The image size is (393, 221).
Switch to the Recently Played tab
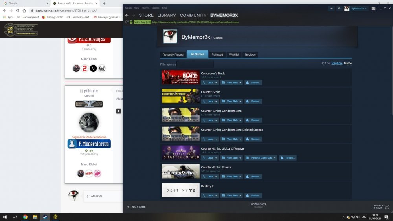coord(173,55)
